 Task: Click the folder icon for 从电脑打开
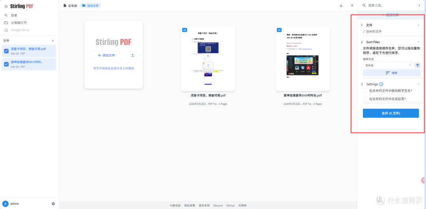click(x=6, y=22)
